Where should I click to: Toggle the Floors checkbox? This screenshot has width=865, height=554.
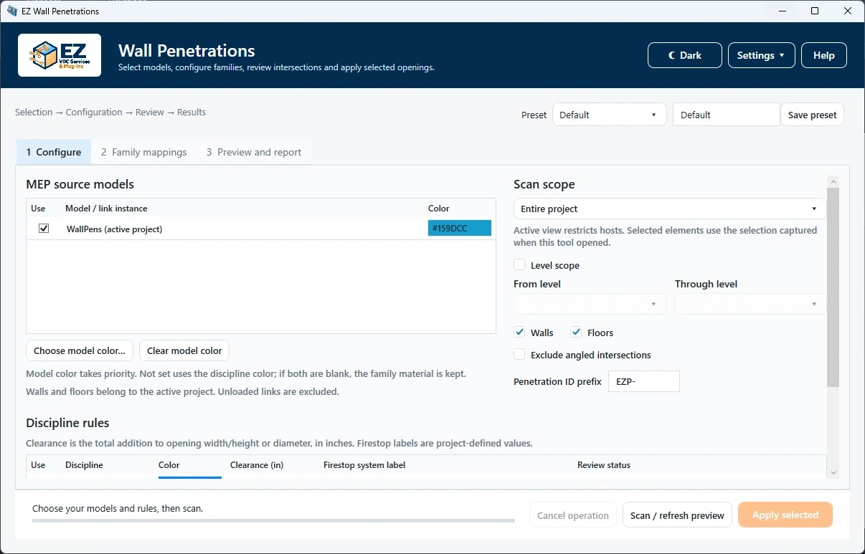pos(576,333)
